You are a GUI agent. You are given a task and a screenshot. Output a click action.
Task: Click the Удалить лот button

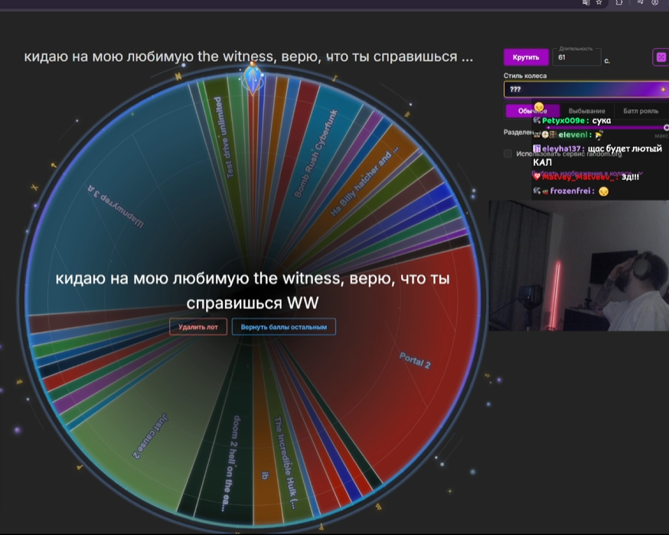coord(198,327)
